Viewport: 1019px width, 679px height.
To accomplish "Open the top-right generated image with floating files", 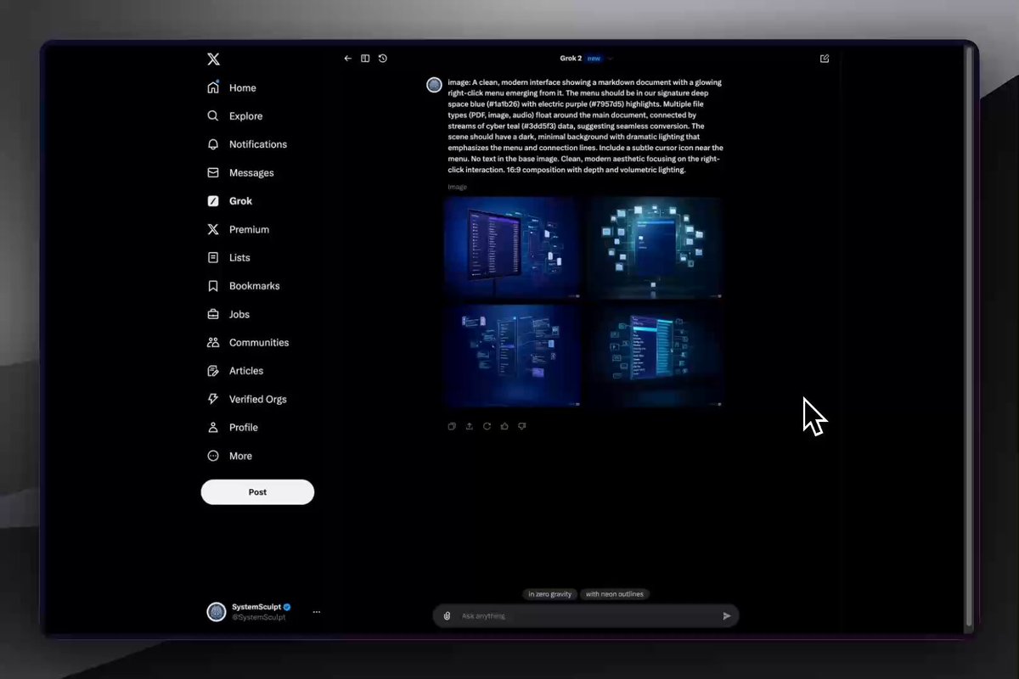I will click(654, 248).
